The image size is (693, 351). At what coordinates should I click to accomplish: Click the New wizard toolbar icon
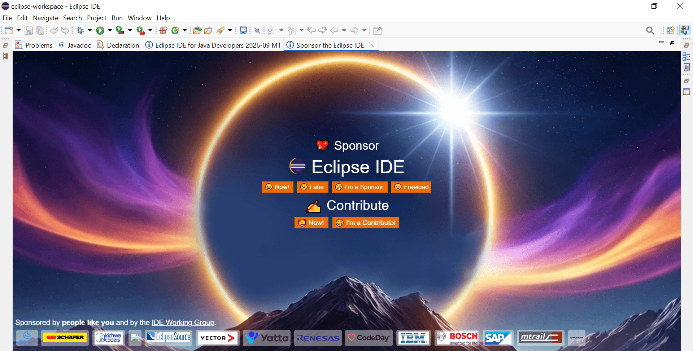tap(9, 30)
